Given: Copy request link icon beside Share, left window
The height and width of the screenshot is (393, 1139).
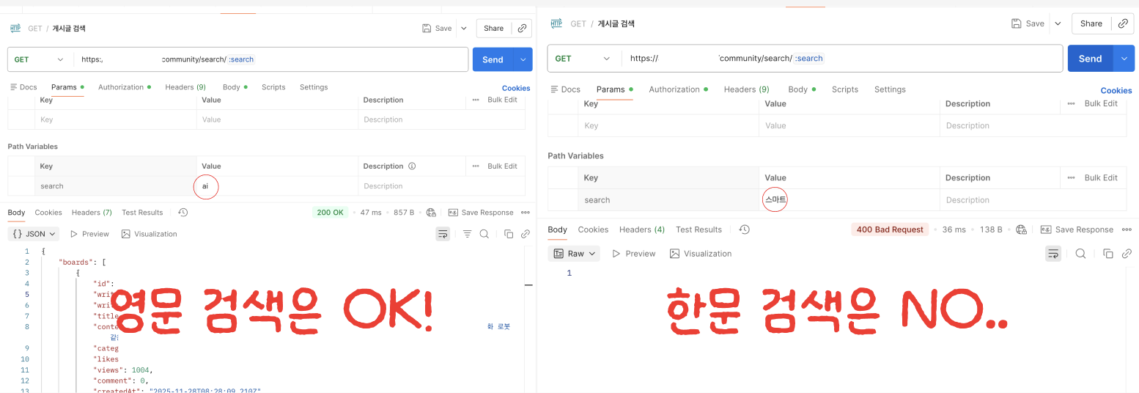Looking at the screenshot, I should [522, 29].
